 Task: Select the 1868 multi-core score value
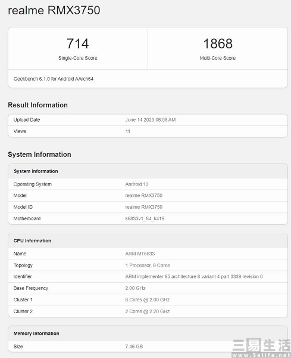pos(218,44)
